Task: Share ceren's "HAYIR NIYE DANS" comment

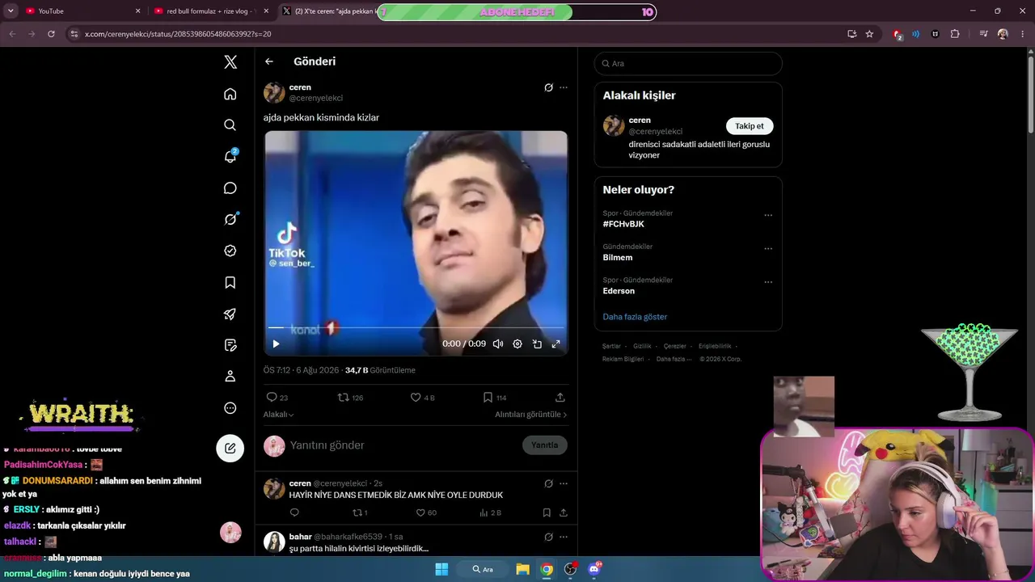Action: tap(564, 512)
